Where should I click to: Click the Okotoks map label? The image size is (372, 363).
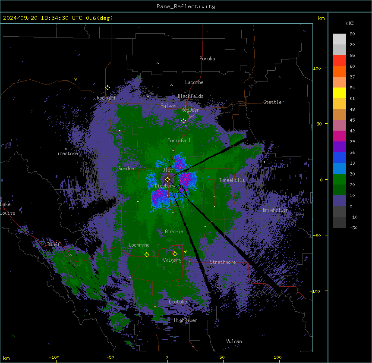178,302
